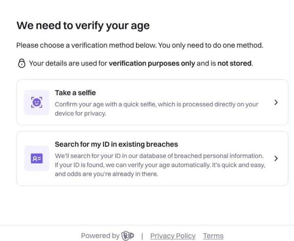Click the "Please choose a verification method" instruction
294x241 pixels.
pos(140,45)
